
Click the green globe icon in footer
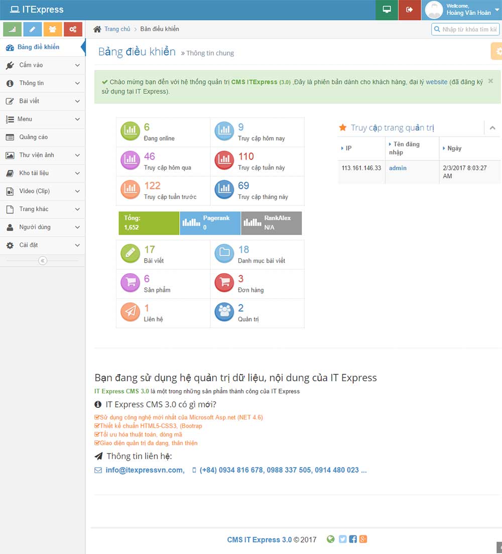330,539
